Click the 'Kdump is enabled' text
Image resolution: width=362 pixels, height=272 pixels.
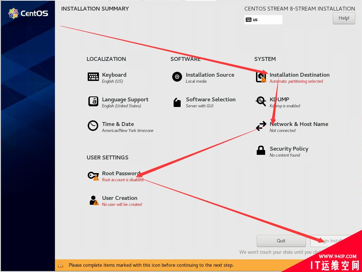(285, 106)
